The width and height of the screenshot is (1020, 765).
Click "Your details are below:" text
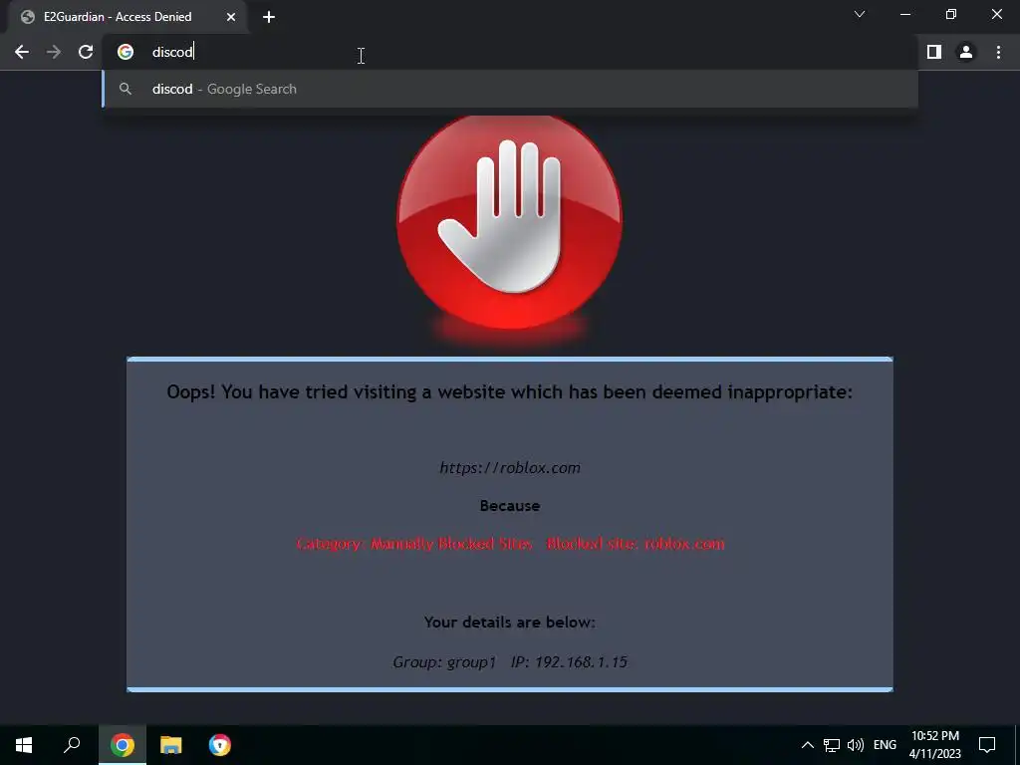tap(510, 623)
